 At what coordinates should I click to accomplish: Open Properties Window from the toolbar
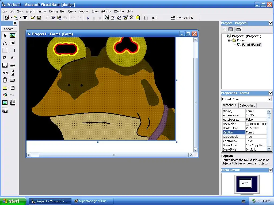pyautogui.click(x=113, y=18)
